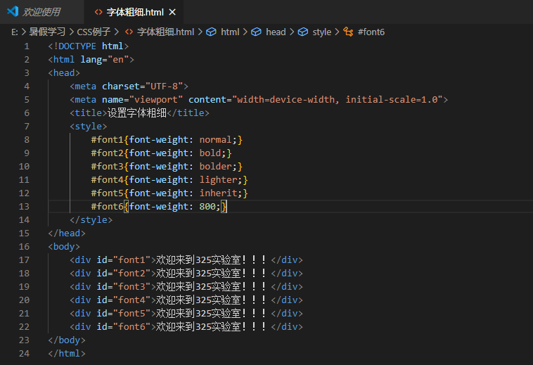The image size is (533, 365).
Task: Click the lang attribute value "en"
Action: (x=118, y=60)
